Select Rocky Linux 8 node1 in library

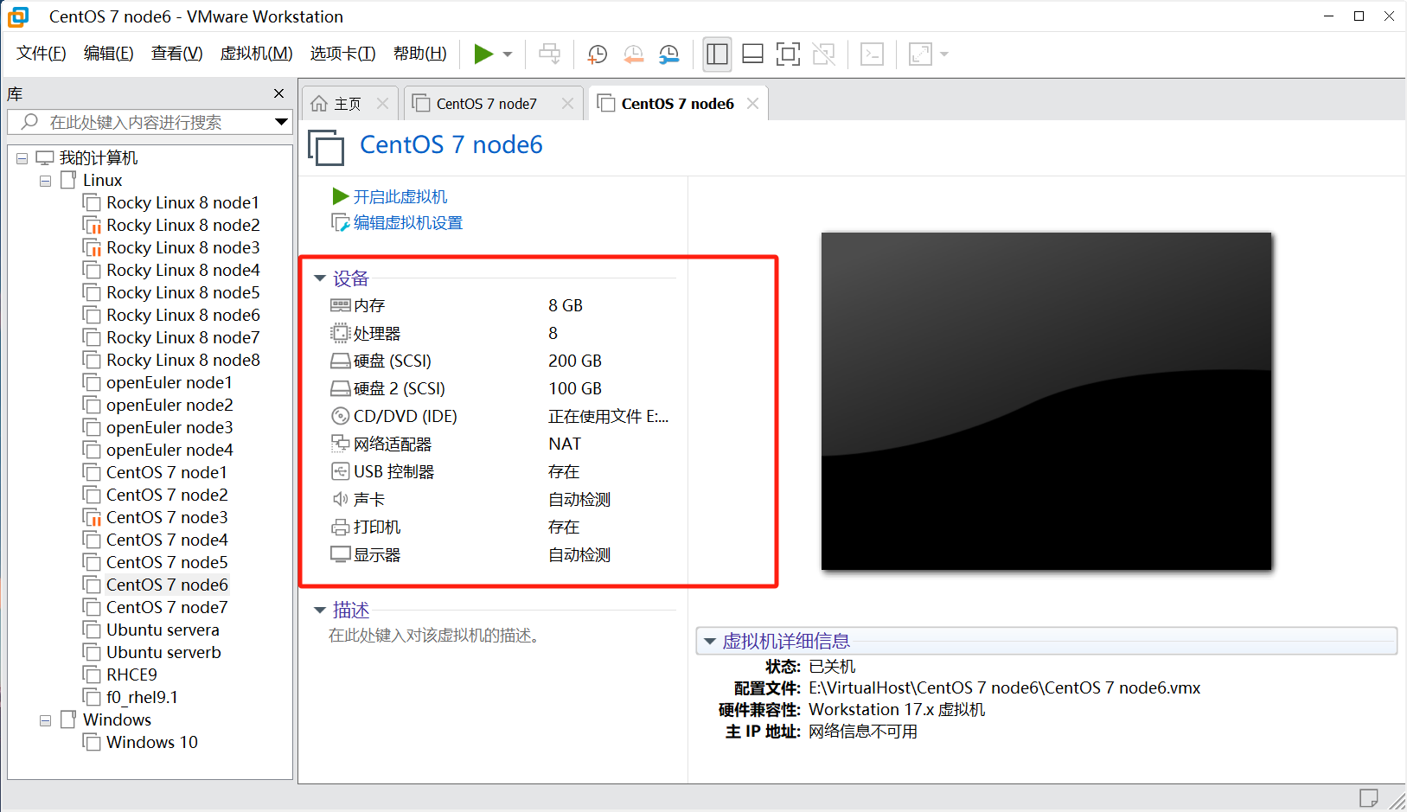(182, 203)
